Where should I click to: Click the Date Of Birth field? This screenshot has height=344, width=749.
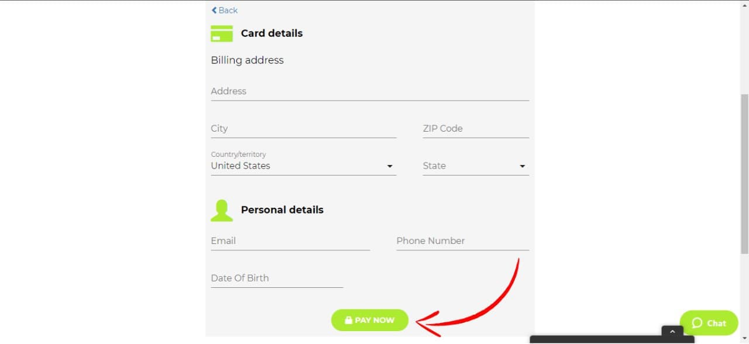pos(277,278)
